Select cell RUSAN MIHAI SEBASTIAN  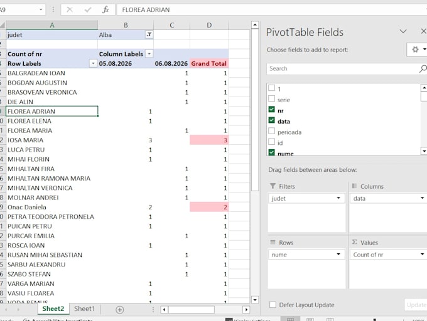(51, 255)
